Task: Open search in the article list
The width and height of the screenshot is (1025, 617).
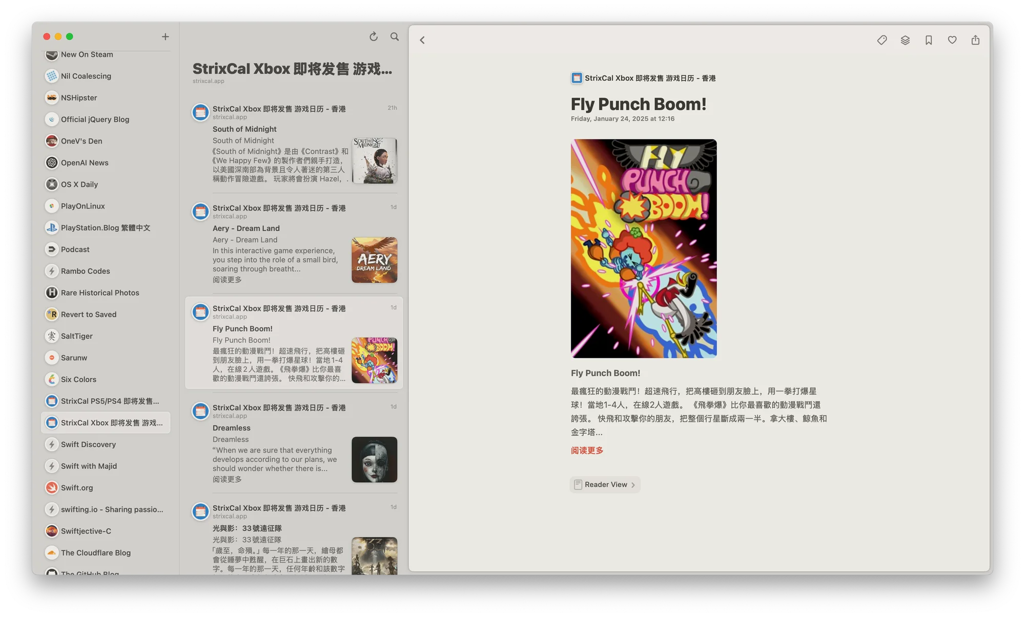Action: tap(395, 36)
